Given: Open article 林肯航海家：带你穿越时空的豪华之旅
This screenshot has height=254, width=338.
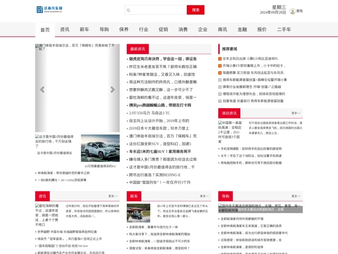Looking at the screenshot, I should coord(63,173).
